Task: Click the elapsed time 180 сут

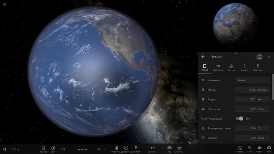Action: point(16,149)
